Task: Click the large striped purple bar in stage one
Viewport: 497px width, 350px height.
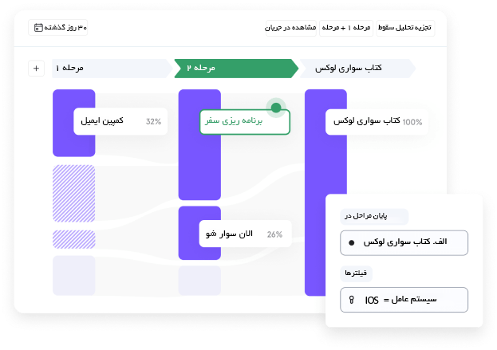Action: pos(74,193)
